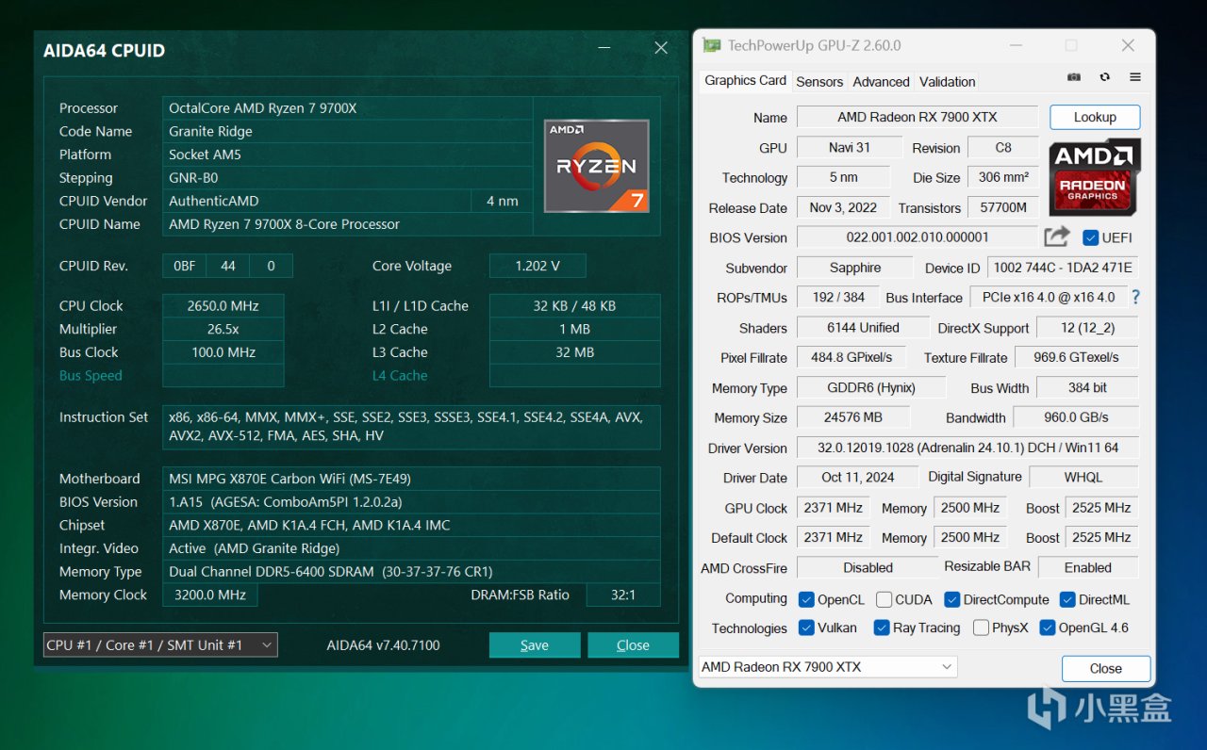Click the Subvendor field showing Sapphire
The height and width of the screenshot is (750, 1207).
(854, 268)
